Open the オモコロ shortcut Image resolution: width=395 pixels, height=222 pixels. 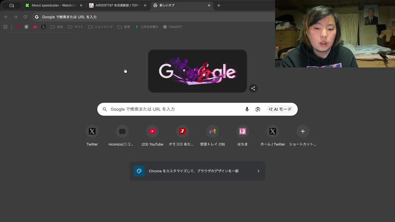click(182, 136)
